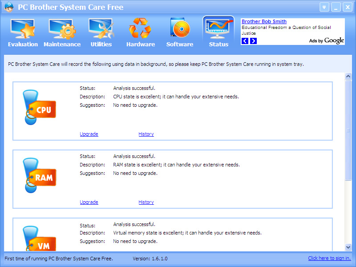This screenshot has height=267, width=356.
Task: Open the Brother Bob Smith ad link
Action: point(264,21)
